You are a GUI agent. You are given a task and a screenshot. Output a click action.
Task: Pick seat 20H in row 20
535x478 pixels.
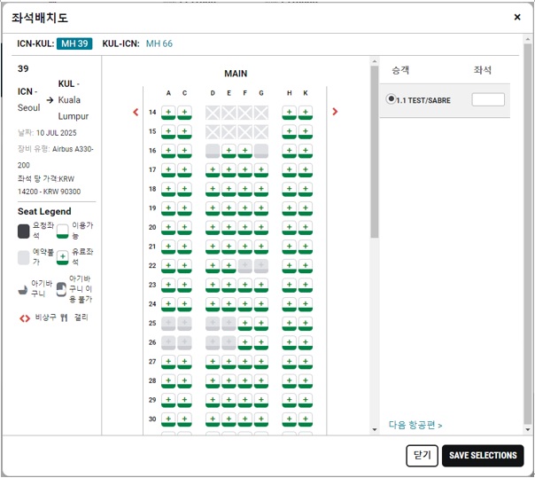[289, 227]
